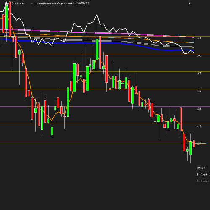Screen dimensions: 210x210
Task: Select the "BSE 533137" symbol label
Action: [x=80, y=3]
